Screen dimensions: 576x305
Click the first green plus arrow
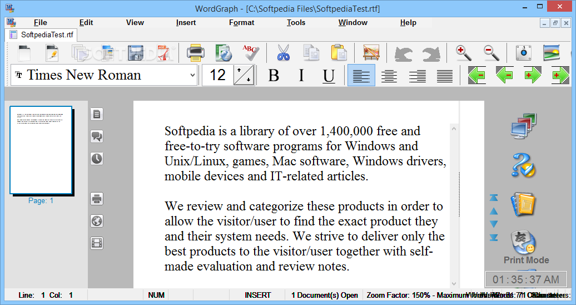532,75
